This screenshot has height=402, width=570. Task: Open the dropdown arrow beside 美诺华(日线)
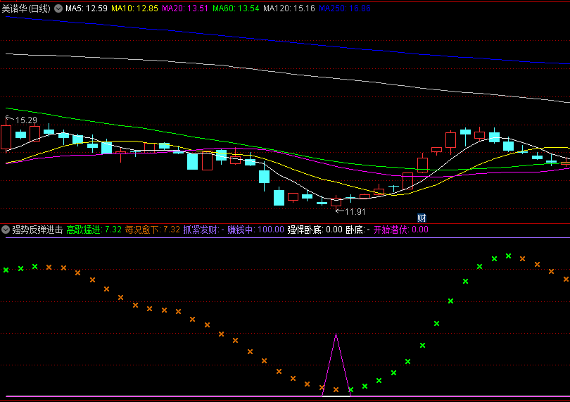pyautogui.click(x=58, y=8)
